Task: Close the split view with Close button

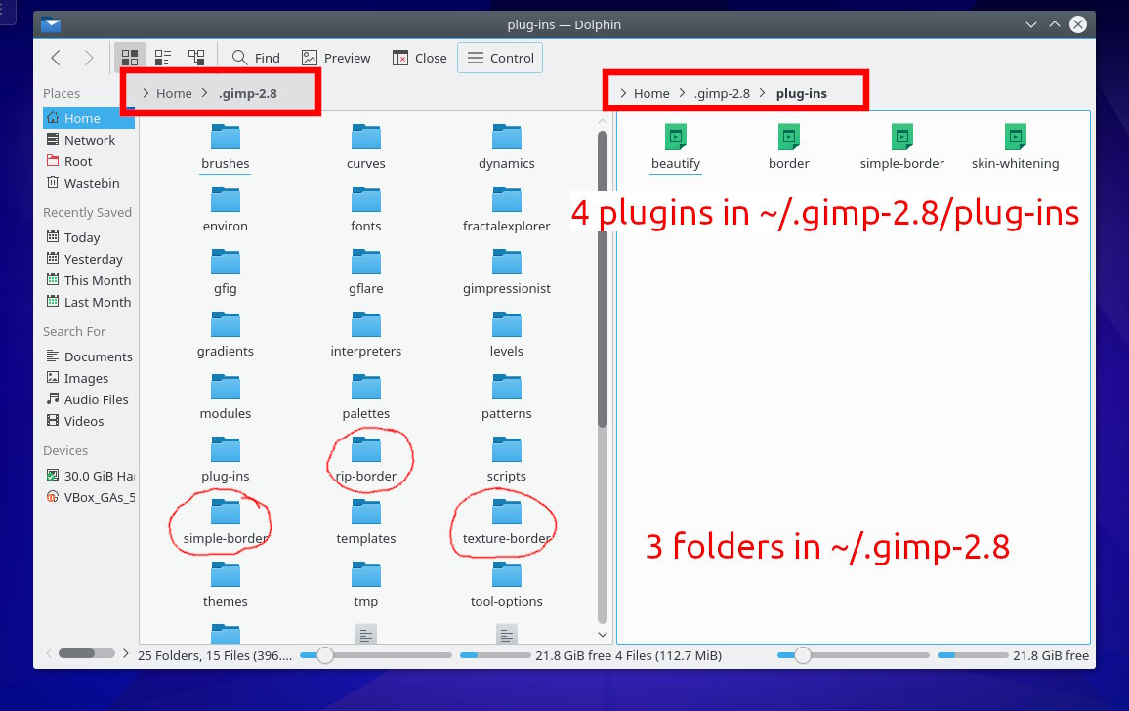Action: coord(420,58)
